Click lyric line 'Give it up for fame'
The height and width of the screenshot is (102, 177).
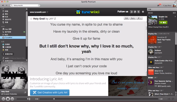pyautogui.click(x=86, y=39)
